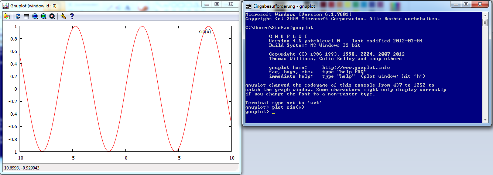Open help with the question mark icon
The height and width of the screenshot is (175, 493).
tap(72, 16)
